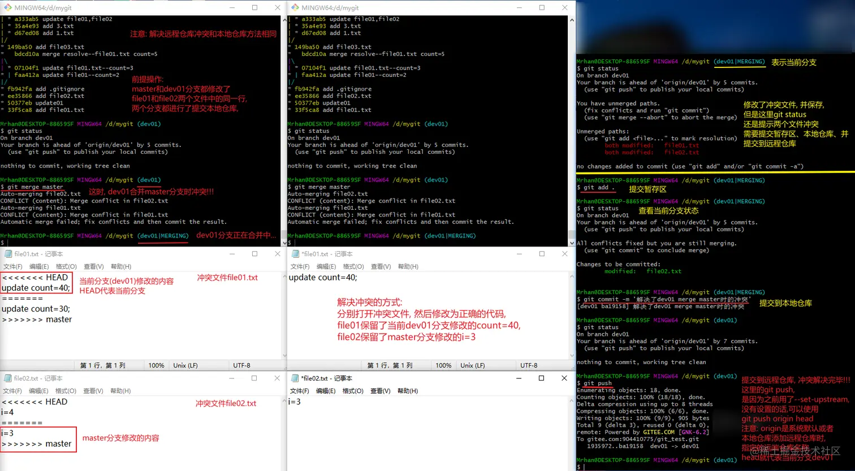Image resolution: width=855 pixels, height=471 pixels.
Task: Close the unsaved *file01.txt Notepad window
Action: (x=564, y=254)
